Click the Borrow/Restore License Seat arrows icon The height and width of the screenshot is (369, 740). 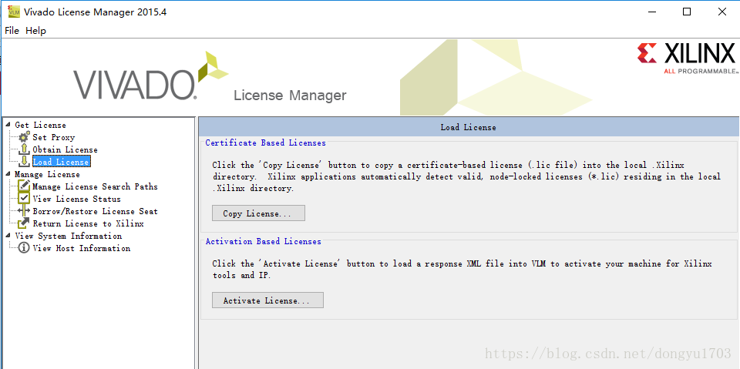pyautogui.click(x=24, y=211)
